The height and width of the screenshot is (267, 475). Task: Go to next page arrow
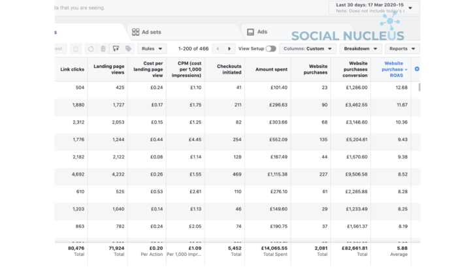(229, 49)
